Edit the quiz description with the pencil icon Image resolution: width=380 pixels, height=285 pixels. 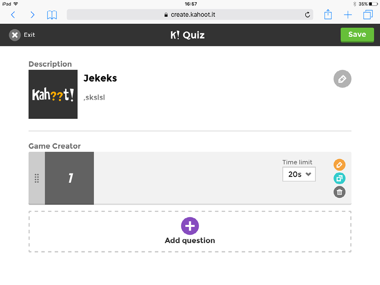tap(342, 79)
